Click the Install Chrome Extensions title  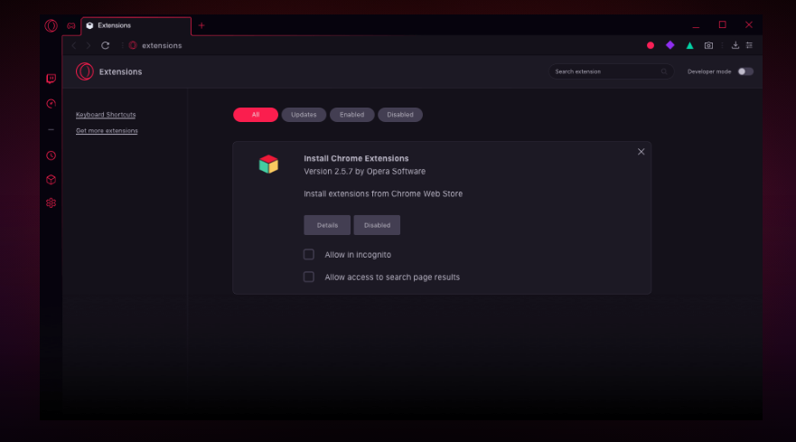point(356,158)
